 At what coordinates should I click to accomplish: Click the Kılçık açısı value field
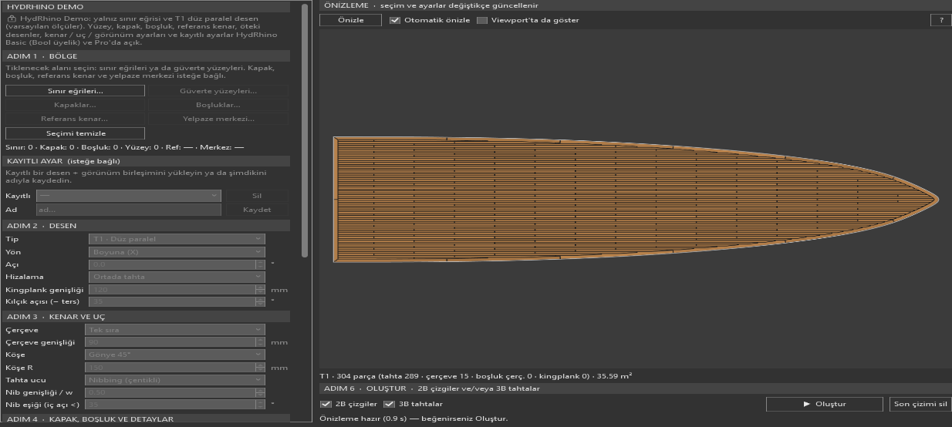[x=171, y=302]
